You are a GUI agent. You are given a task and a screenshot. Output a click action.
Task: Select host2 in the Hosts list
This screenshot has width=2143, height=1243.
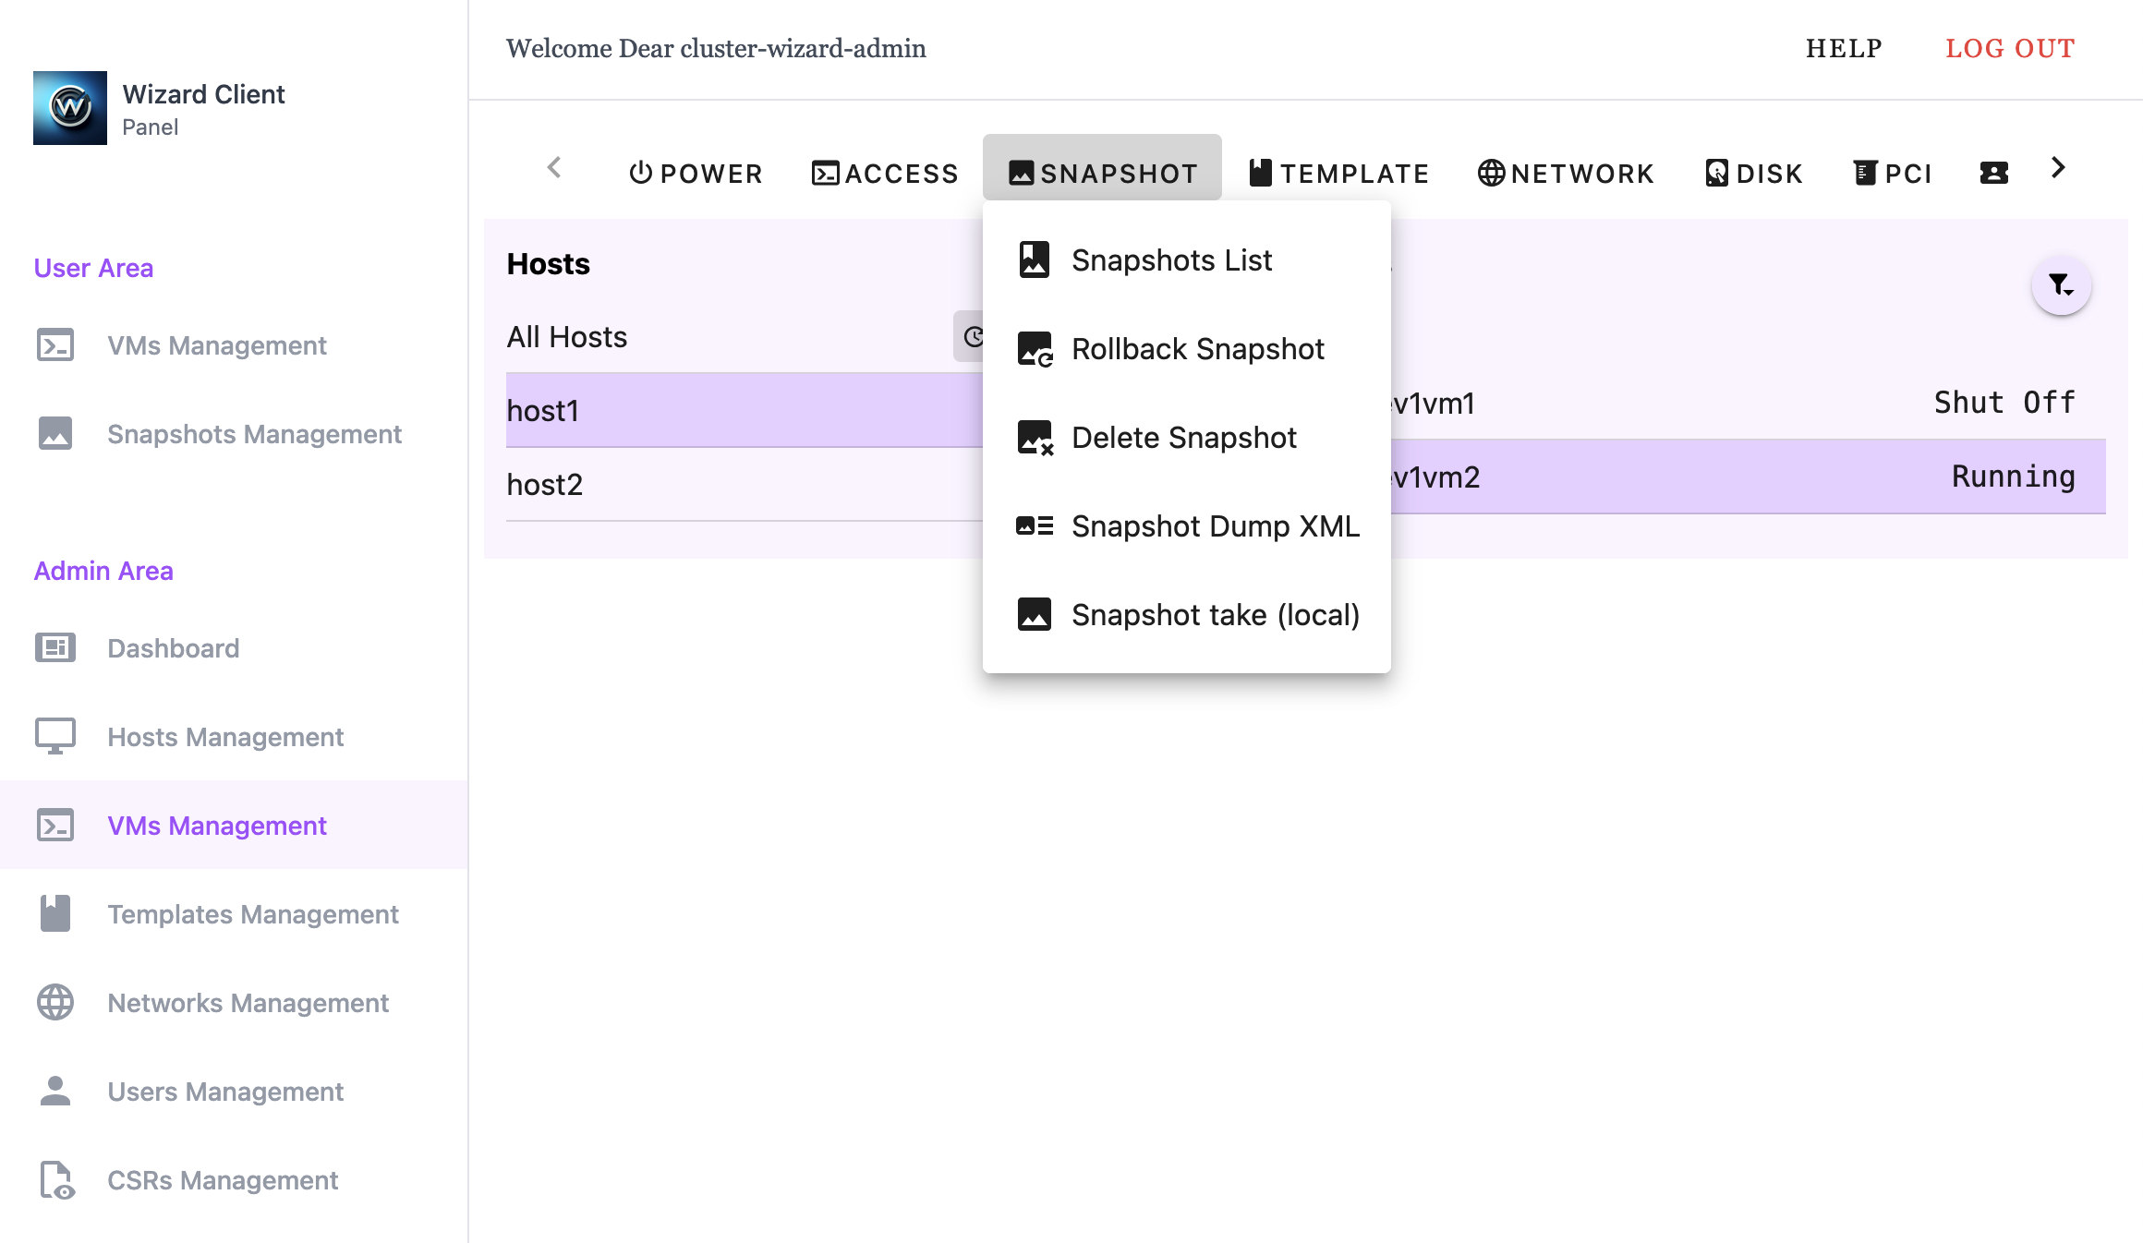[545, 485]
